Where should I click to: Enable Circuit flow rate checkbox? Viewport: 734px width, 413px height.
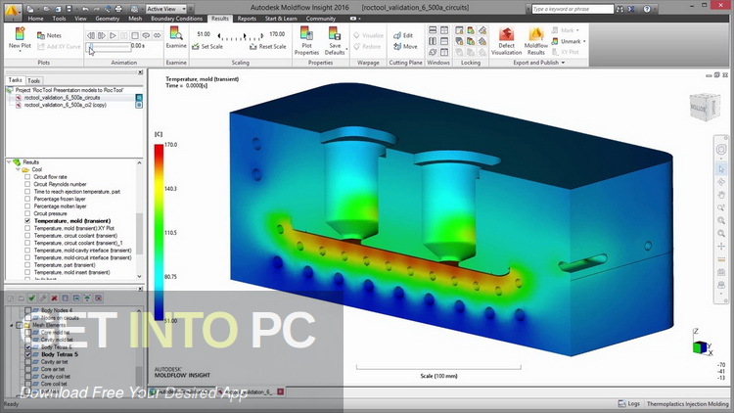tap(27, 177)
